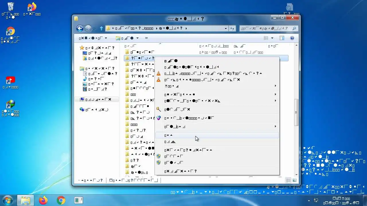Click the Explorer Back arrow button
The image size is (367, 206).
tap(80, 28)
